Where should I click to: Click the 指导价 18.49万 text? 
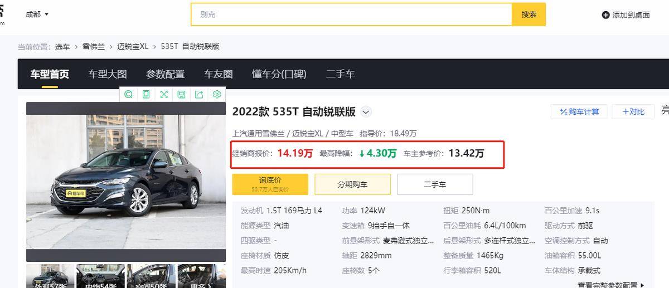click(x=388, y=134)
